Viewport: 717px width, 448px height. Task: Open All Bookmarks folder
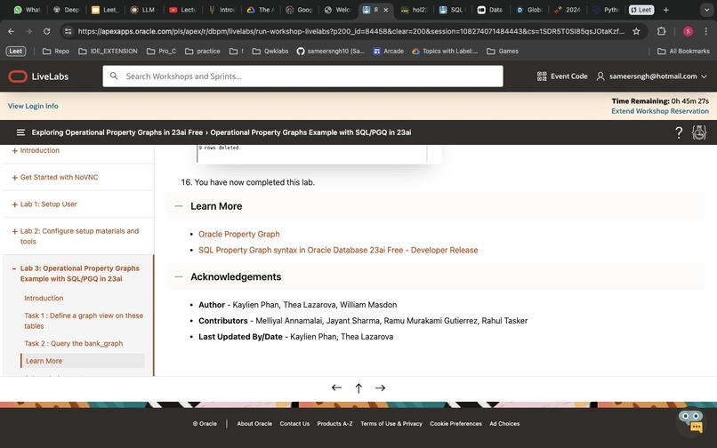pos(683,52)
